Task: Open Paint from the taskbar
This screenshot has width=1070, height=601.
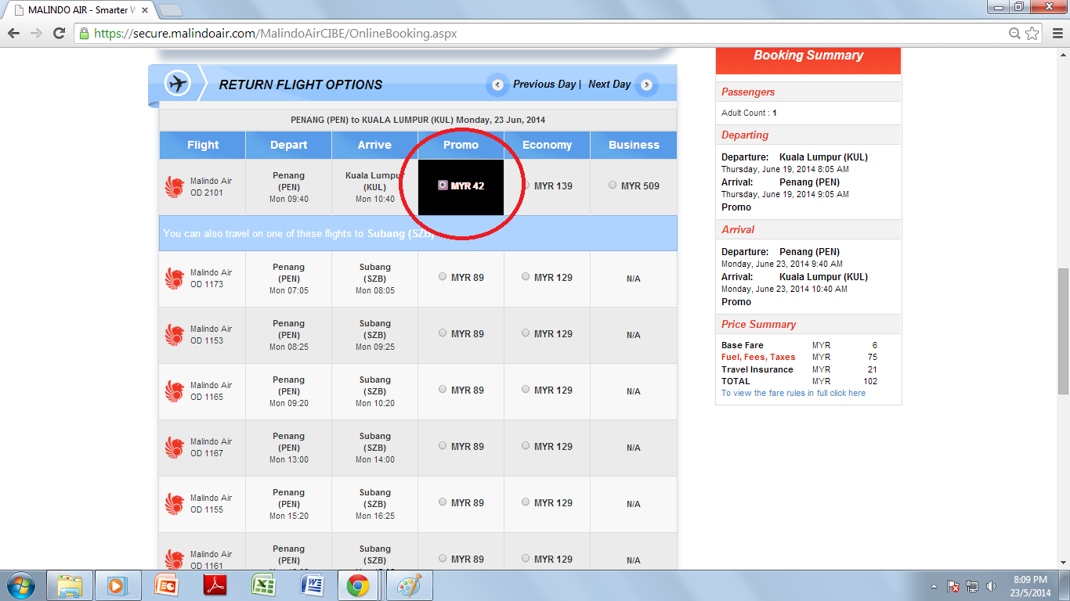Action: (408, 586)
